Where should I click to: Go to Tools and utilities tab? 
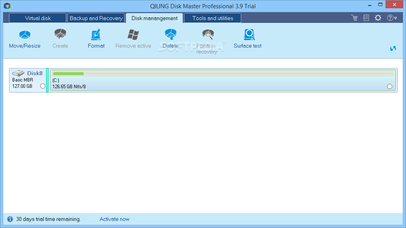point(212,18)
